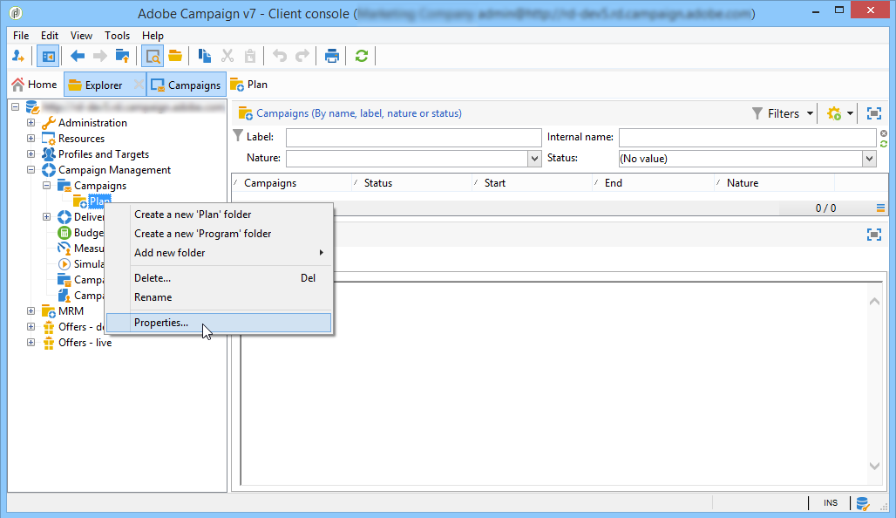Click the fullscreen icon in lower panel
Viewport: 896px width, 518px height.
pyautogui.click(x=873, y=235)
